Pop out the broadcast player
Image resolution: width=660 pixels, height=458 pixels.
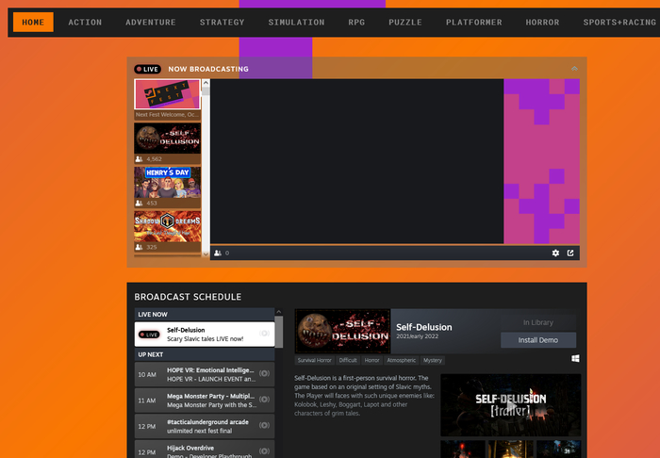click(570, 253)
